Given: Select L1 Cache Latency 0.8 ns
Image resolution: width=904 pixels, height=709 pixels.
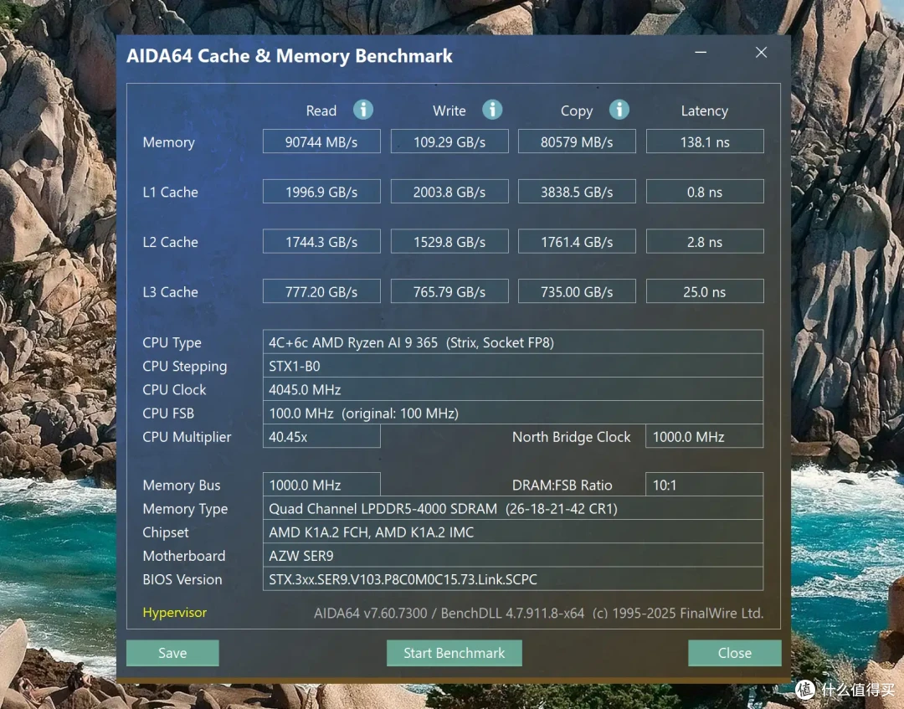Looking at the screenshot, I should click(705, 192).
